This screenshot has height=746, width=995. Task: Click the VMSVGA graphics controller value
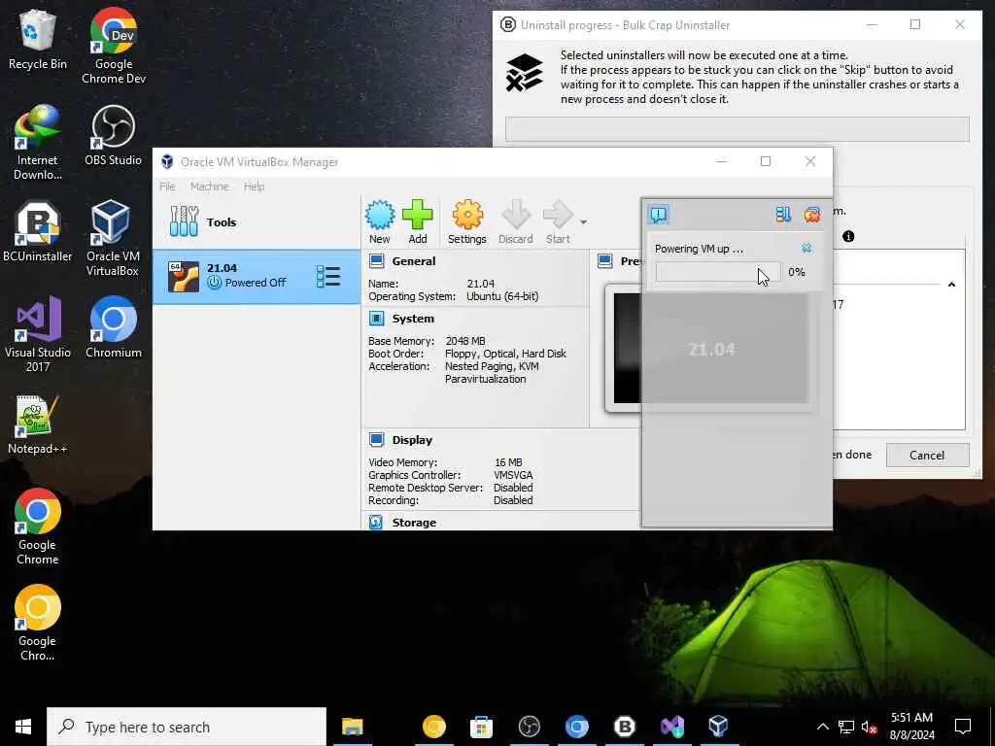pos(513,475)
